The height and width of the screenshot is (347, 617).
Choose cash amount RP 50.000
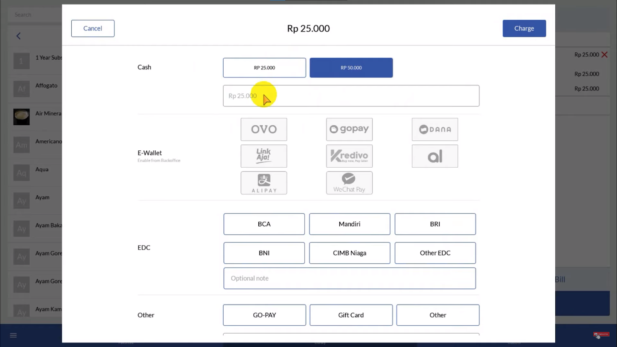(351, 68)
